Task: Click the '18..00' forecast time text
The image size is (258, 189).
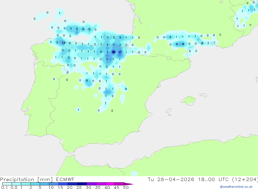Action: (206, 179)
